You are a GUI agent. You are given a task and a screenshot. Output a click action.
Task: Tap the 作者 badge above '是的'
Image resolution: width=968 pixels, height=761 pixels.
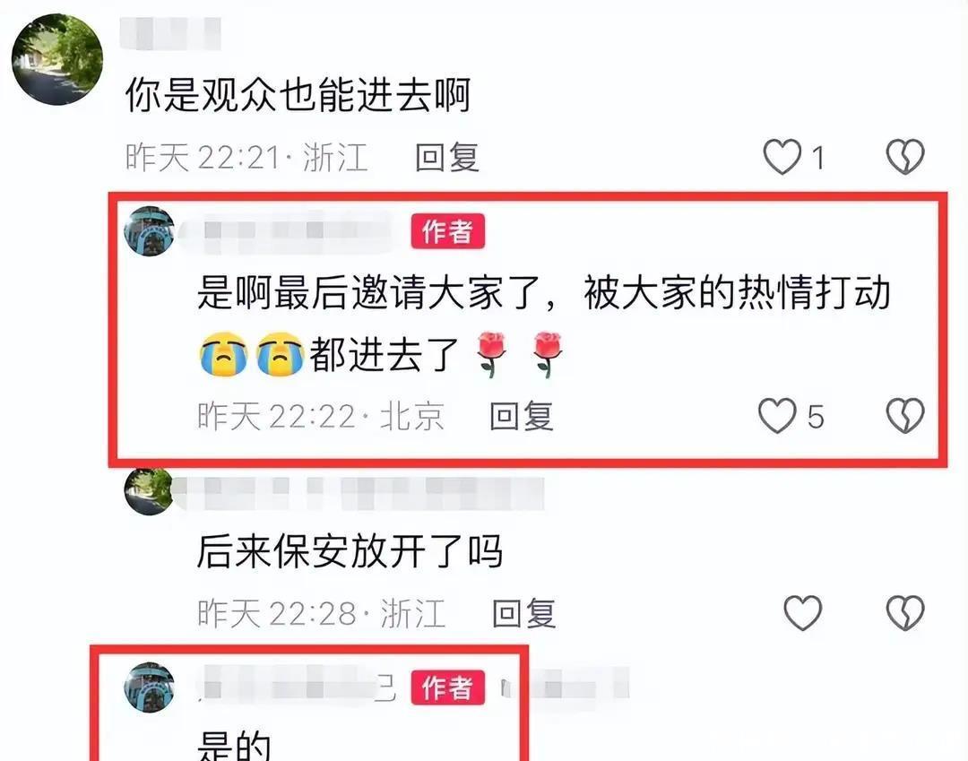[x=448, y=687]
